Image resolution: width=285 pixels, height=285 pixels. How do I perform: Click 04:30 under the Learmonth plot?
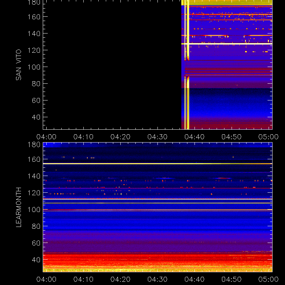[157, 279]
